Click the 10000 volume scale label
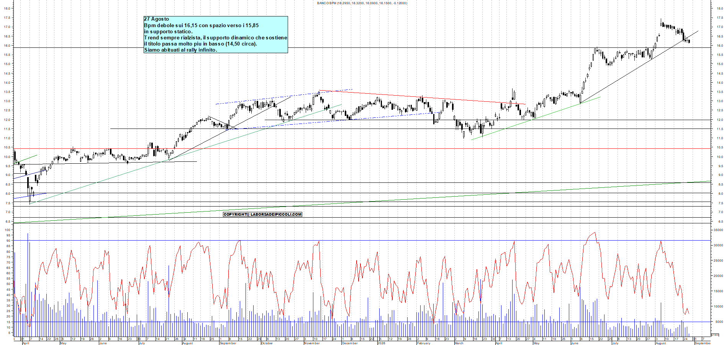724x345 pixels. click(x=718, y=306)
